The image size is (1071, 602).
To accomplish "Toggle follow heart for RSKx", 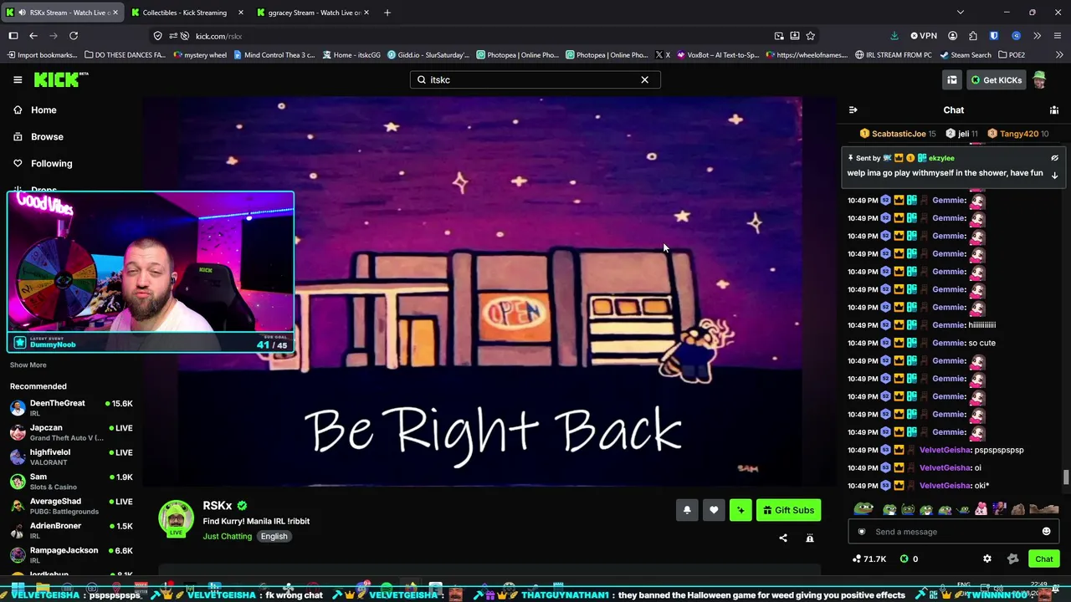I will click(x=714, y=510).
